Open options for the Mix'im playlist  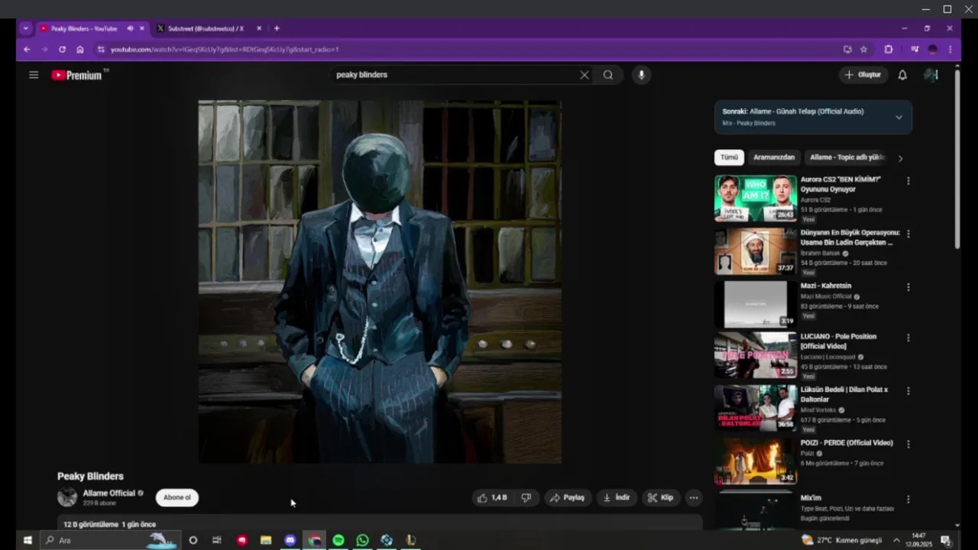(x=908, y=499)
